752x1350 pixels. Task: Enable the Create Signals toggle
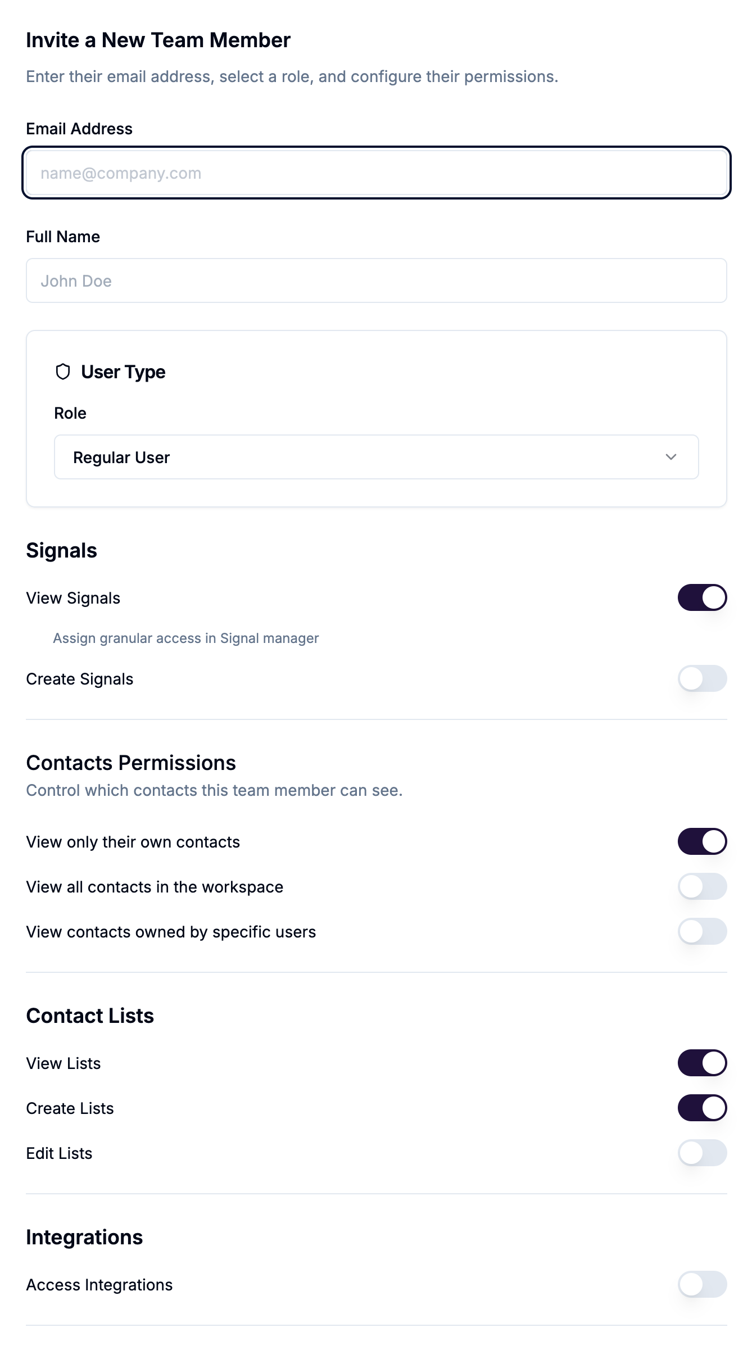coord(702,678)
